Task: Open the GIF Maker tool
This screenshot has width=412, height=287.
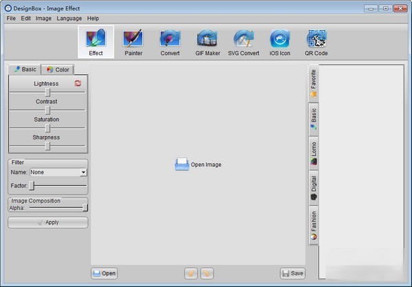Action: (x=207, y=43)
